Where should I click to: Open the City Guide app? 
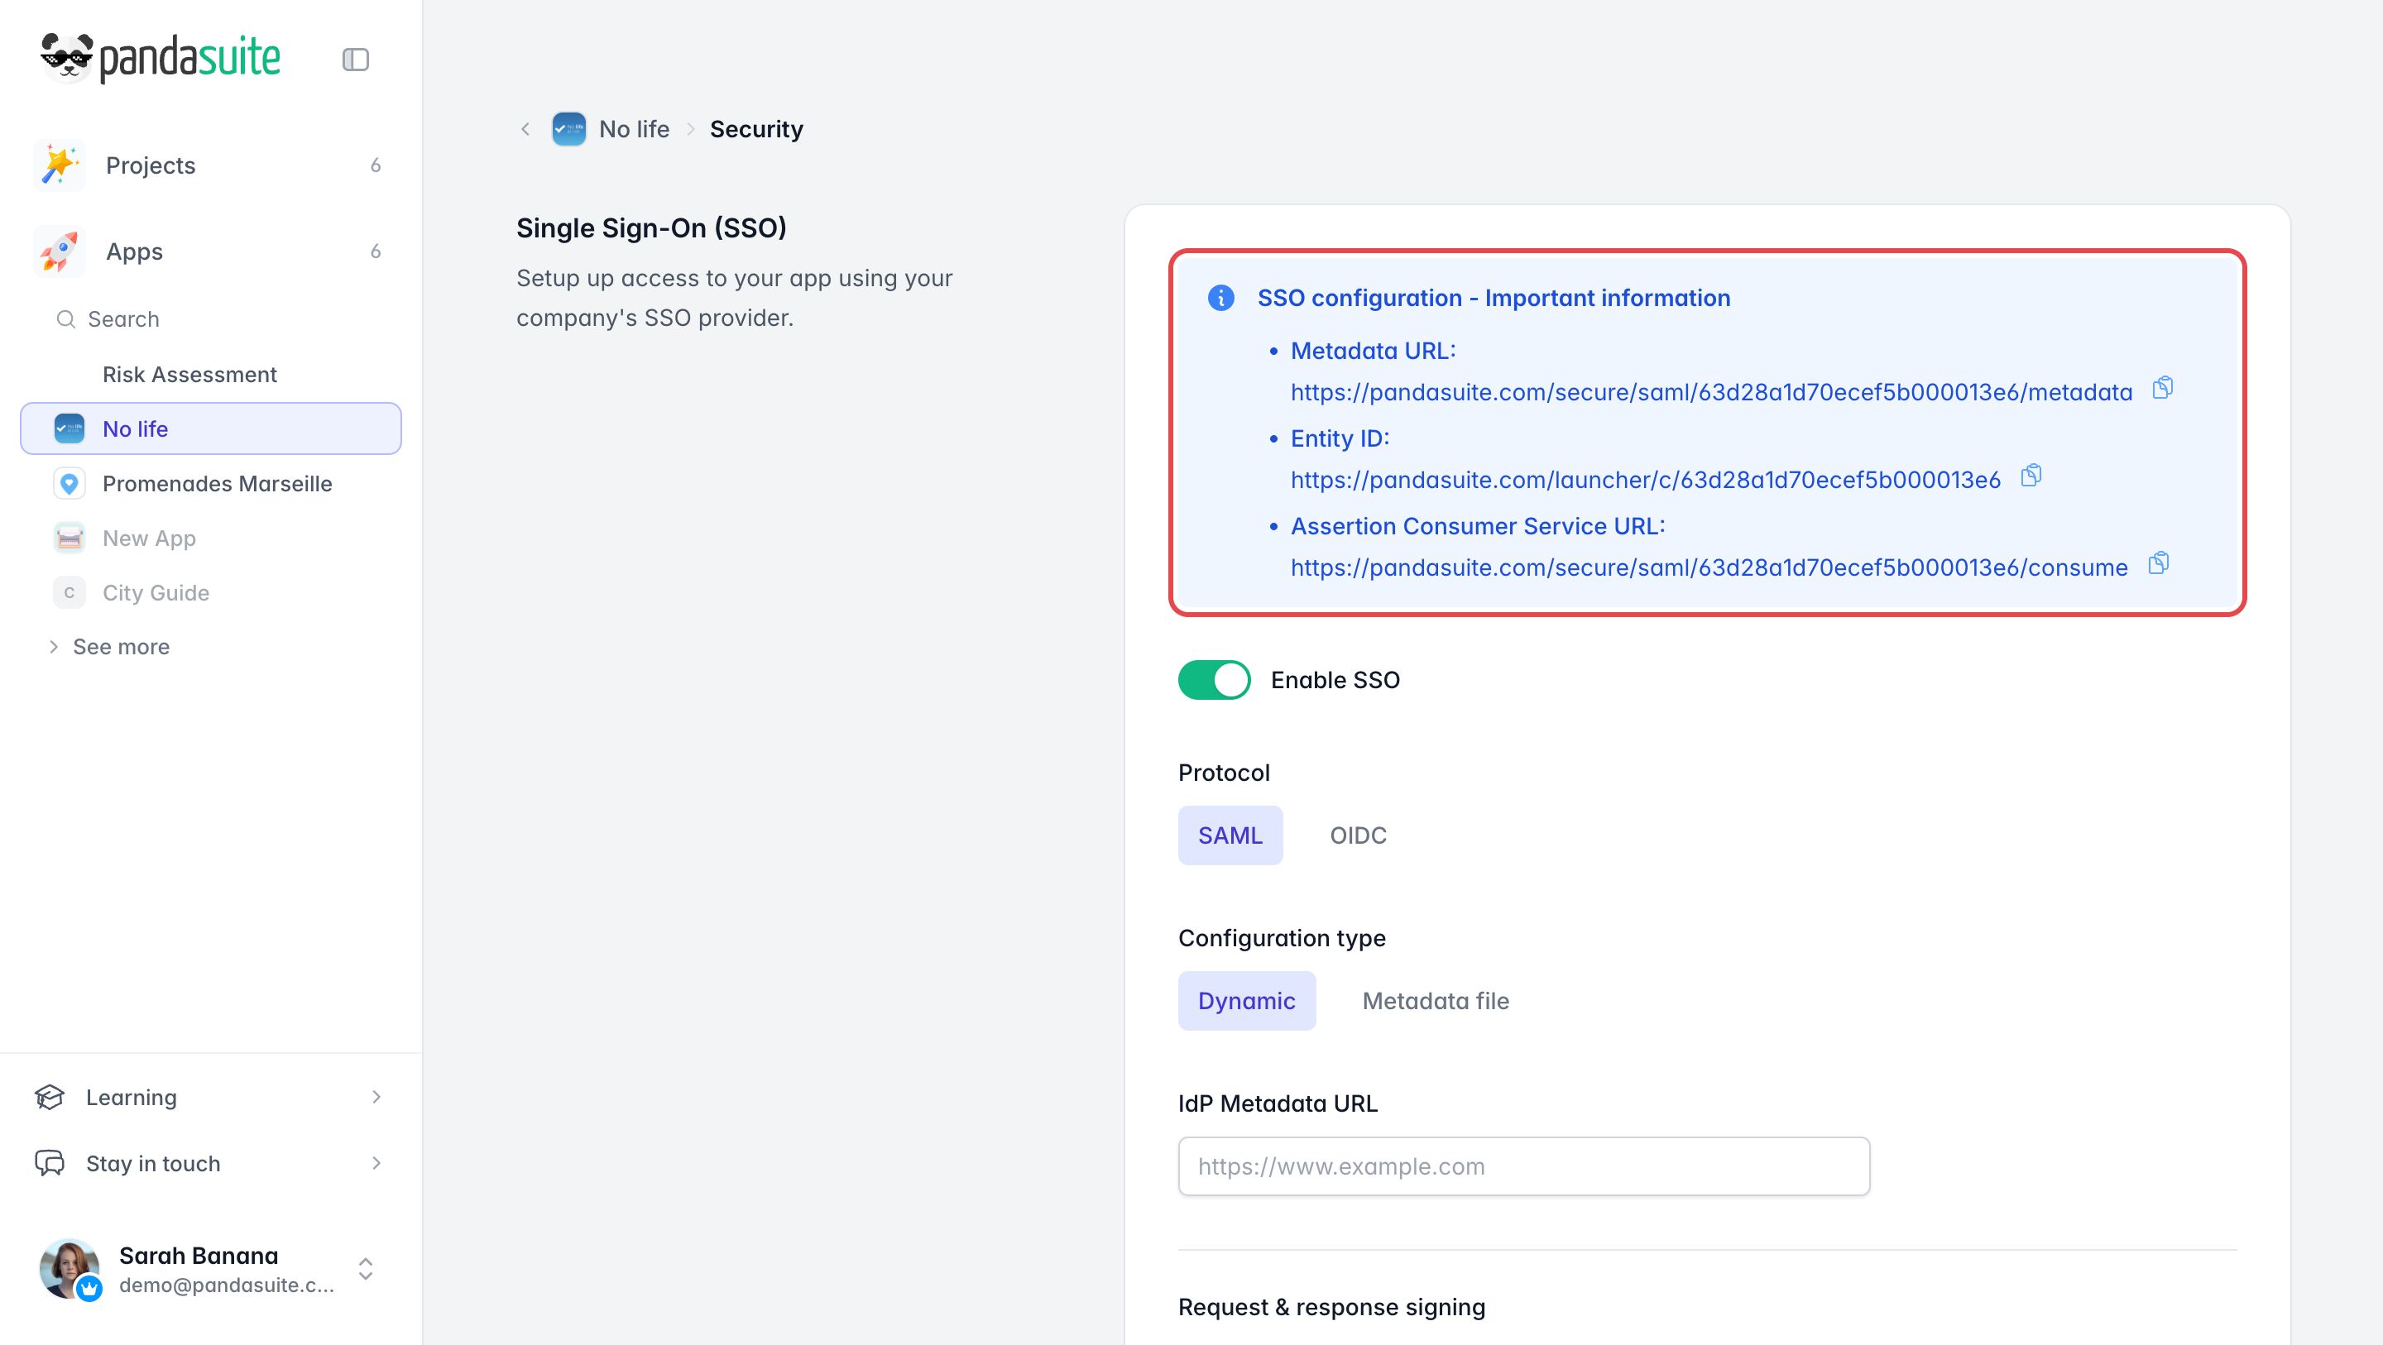210,592
